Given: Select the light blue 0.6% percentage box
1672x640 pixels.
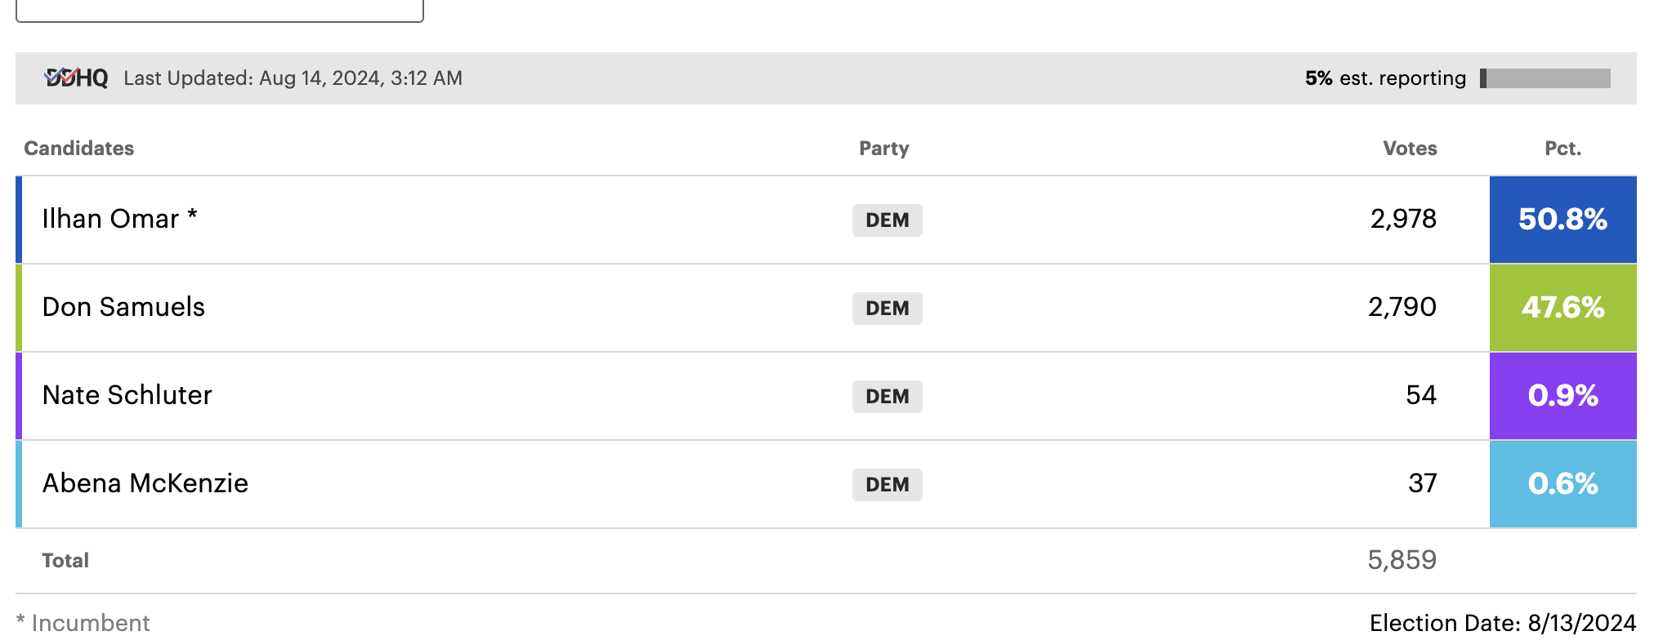Looking at the screenshot, I should tap(1562, 484).
